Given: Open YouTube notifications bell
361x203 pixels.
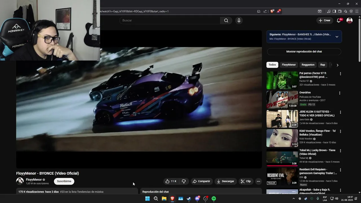Looking at the screenshot, I should (339, 20).
